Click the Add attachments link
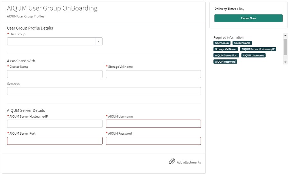Viewport: 290px width, 176px height. [x=189, y=163]
